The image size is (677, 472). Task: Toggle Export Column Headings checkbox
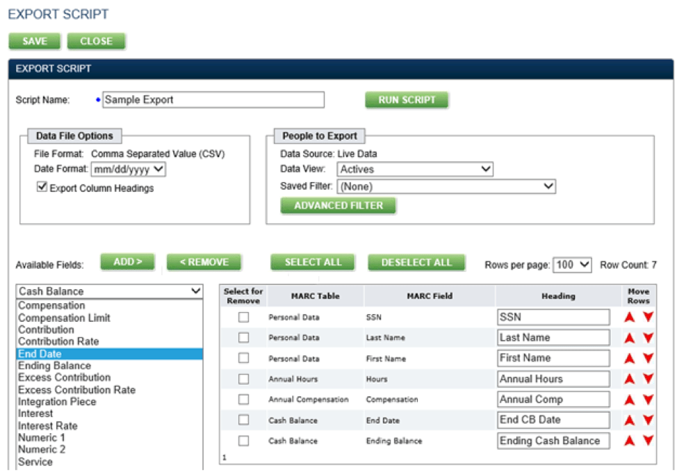[x=42, y=186]
